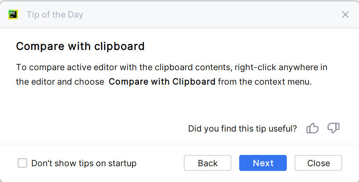Click 'clipboard contents' in the tip description

point(197,68)
